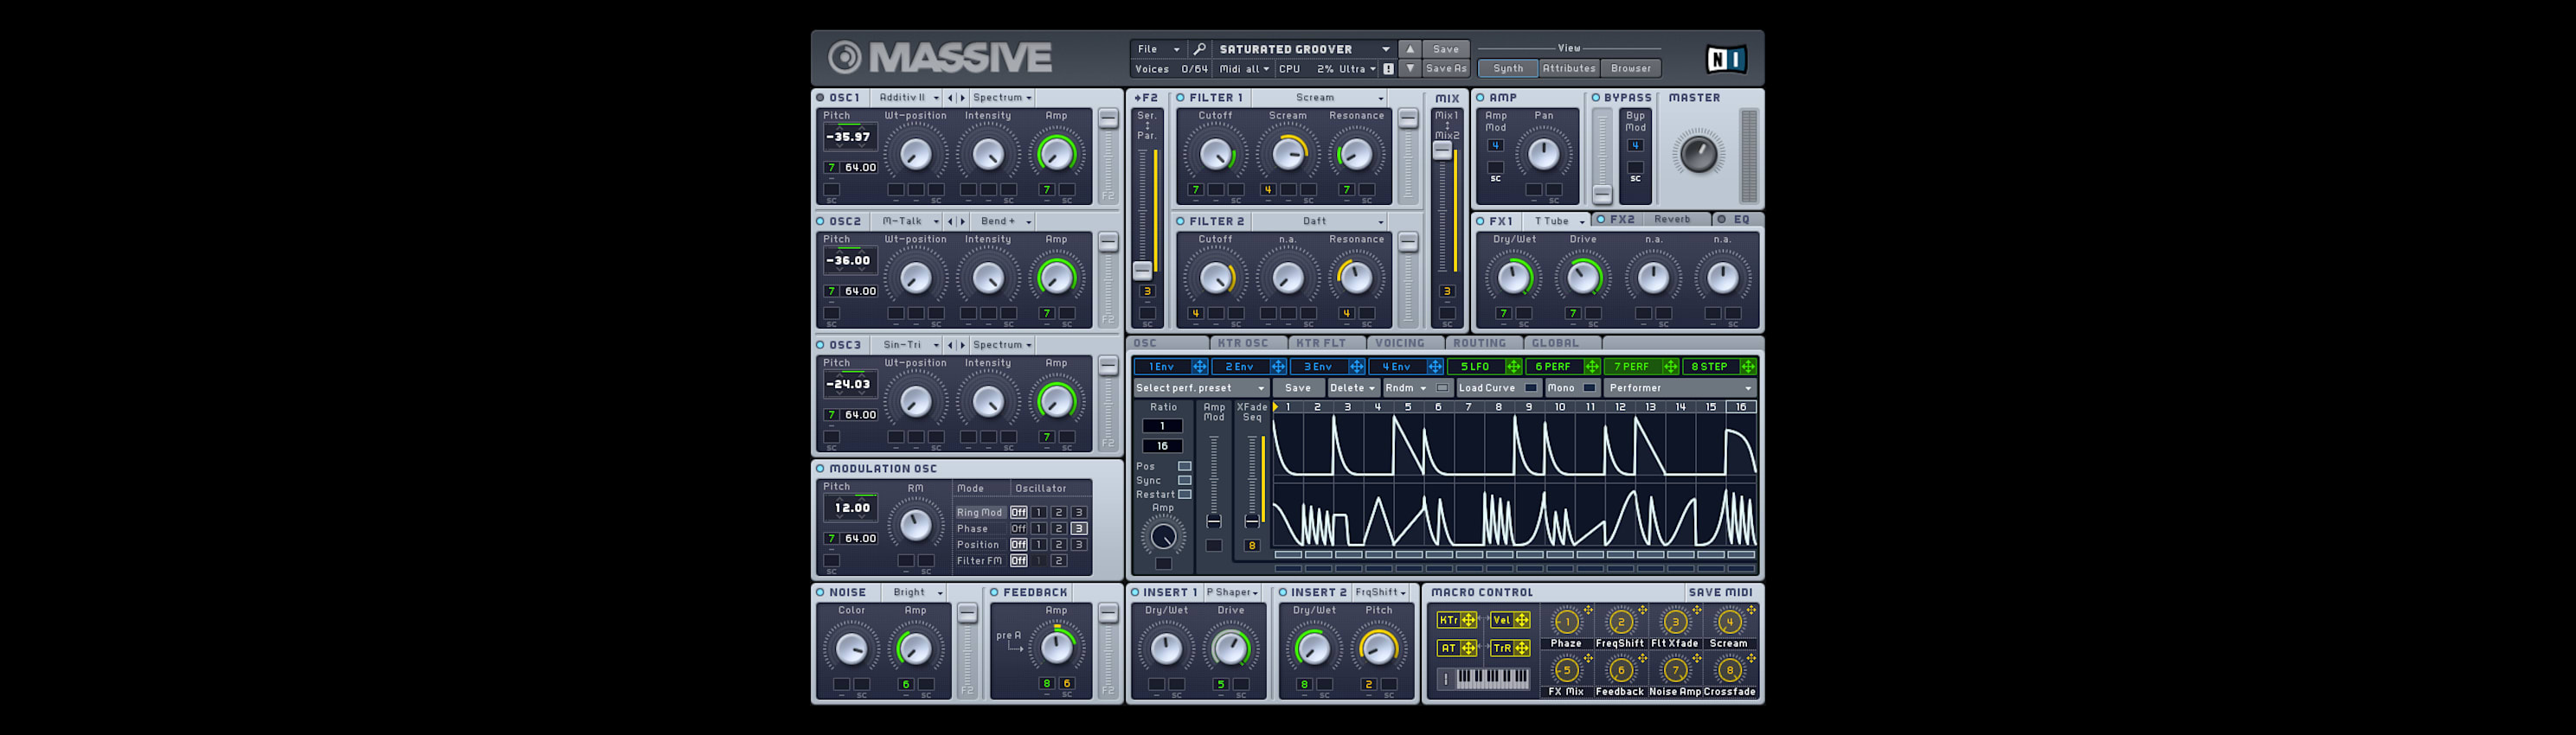Click the TrR macro drag handle

(1521, 649)
